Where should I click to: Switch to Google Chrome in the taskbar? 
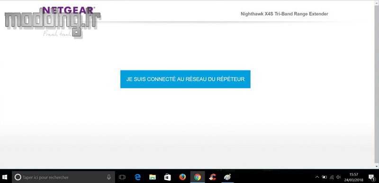(x=198, y=177)
